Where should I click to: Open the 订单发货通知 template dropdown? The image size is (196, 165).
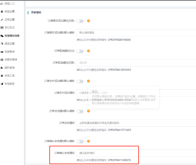point(136,123)
